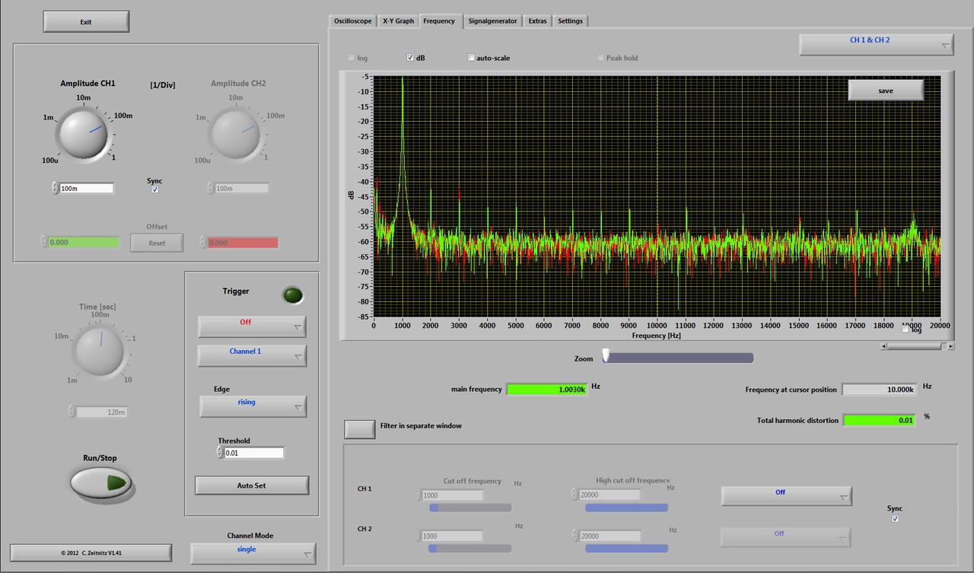
Task: Click the CH 2 Cut off frequency field
Action: point(451,536)
